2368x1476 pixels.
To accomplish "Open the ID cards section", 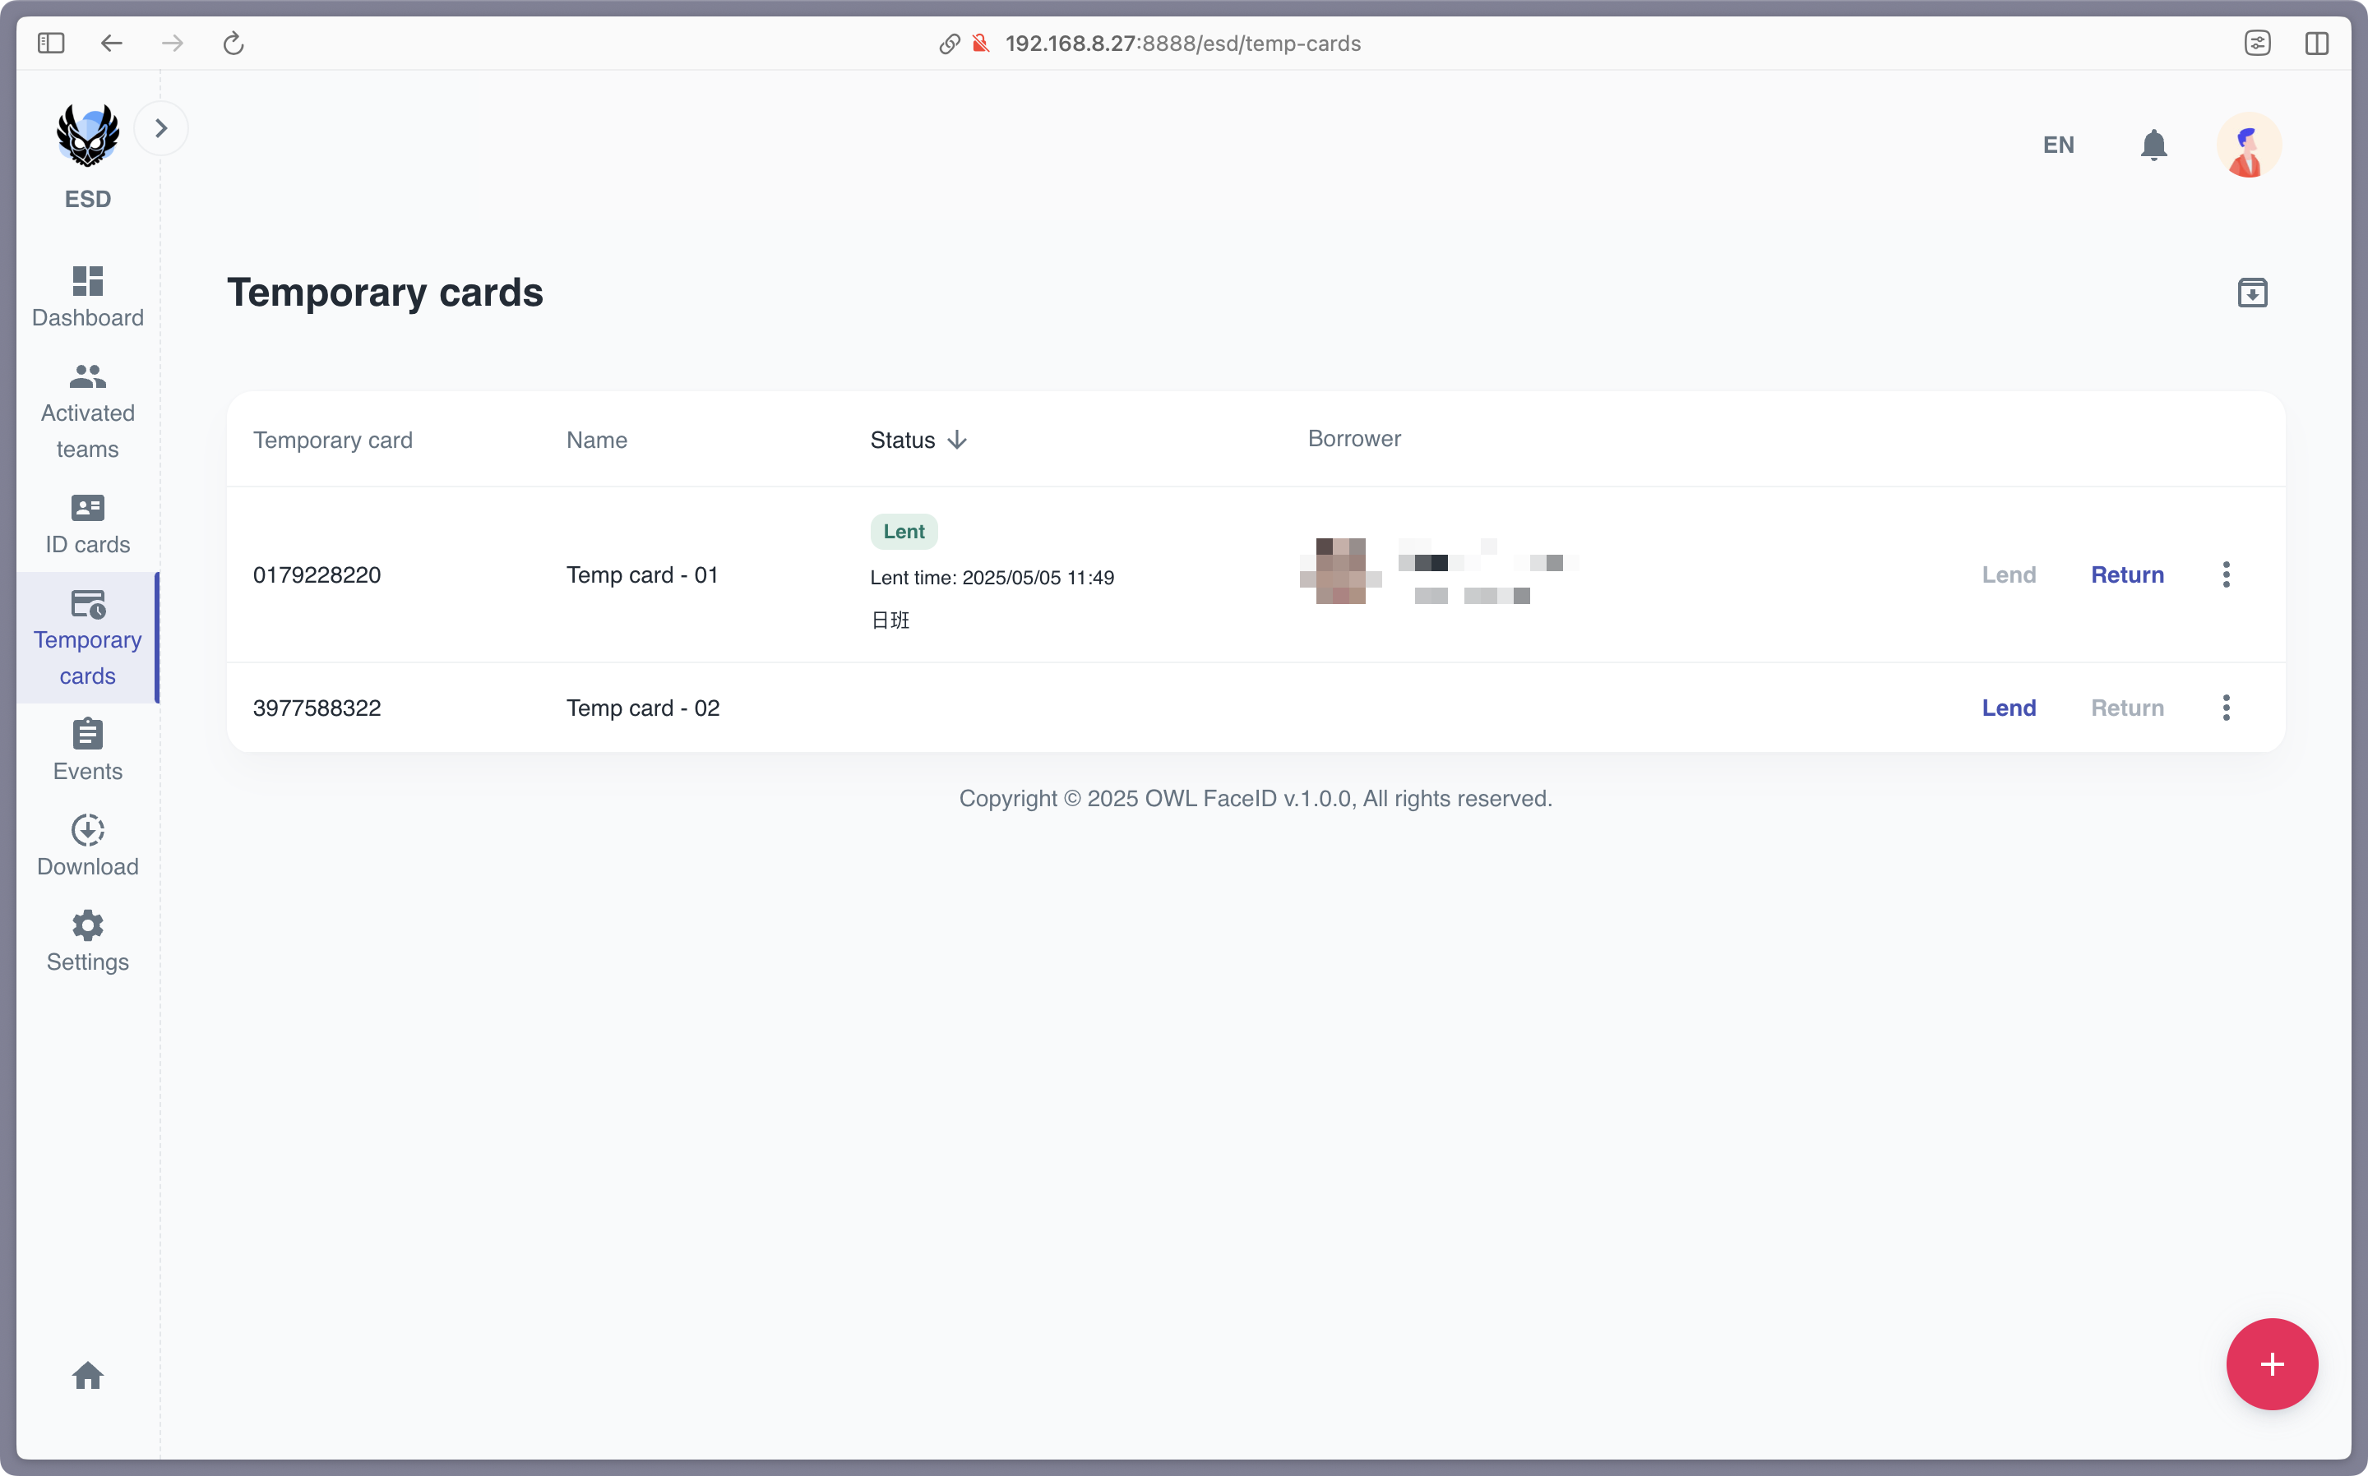I will click(x=87, y=524).
